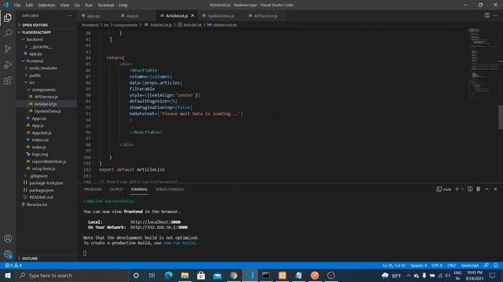
Task: Open the Search view in activity bar
Action: point(8,33)
